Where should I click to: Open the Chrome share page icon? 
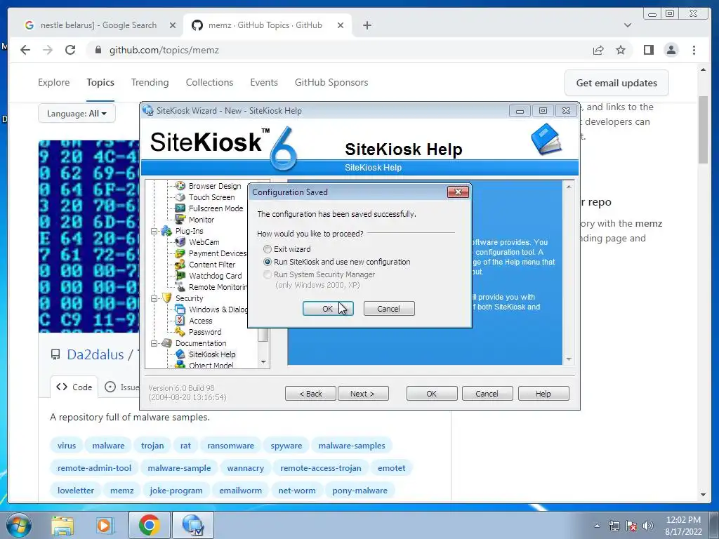[598, 50]
